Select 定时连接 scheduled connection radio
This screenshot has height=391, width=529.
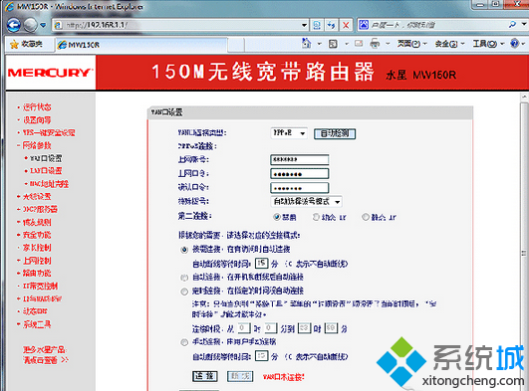[x=184, y=292]
